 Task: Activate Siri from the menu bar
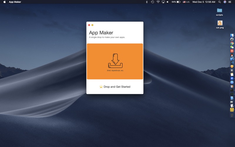tap(225, 2)
